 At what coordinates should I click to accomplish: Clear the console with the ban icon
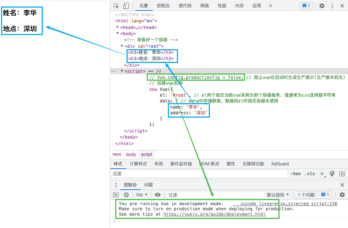pos(126,195)
